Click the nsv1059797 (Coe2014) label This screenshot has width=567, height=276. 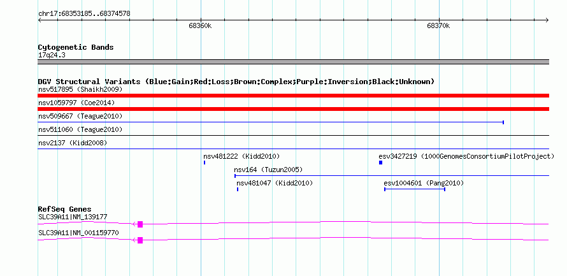tap(76, 103)
